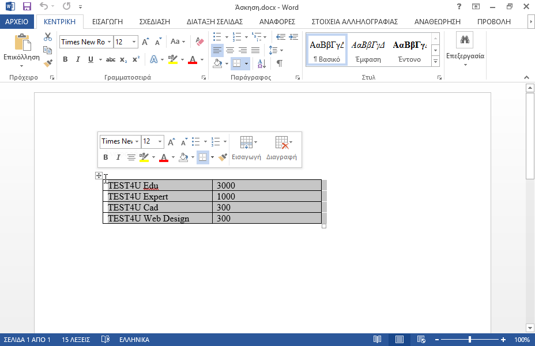Toggle subscript formatting
Image resolution: width=535 pixels, height=346 pixels.
pyautogui.click(x=123, y=60)
